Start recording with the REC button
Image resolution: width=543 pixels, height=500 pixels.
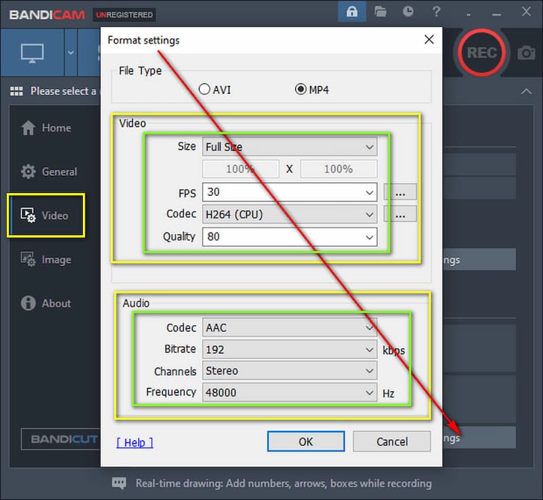coord(482,53)
